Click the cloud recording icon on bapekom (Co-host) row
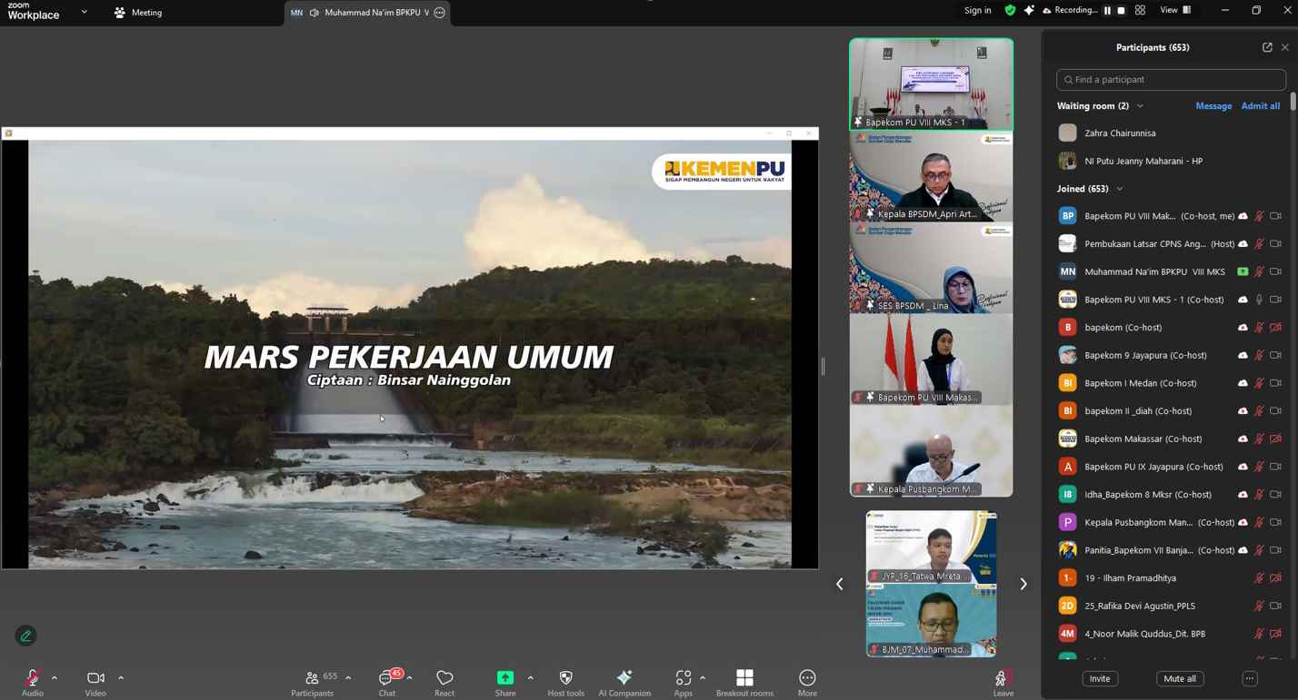This screenshot has height=700, width=1298. (x=1243, y=327)
